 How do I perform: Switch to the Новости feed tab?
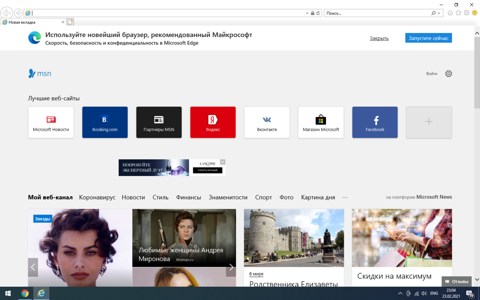(133, 197)
